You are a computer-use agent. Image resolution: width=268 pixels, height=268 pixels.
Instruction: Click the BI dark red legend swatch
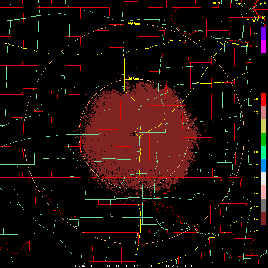[263, 219]
